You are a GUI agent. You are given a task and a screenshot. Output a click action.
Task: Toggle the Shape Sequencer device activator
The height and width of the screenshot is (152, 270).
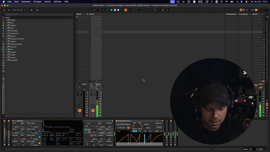click(116, 121)
